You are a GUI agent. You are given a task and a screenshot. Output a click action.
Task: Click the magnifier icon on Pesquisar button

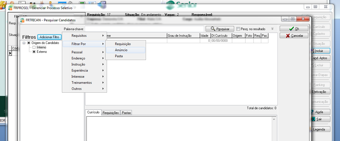(213, 29)
